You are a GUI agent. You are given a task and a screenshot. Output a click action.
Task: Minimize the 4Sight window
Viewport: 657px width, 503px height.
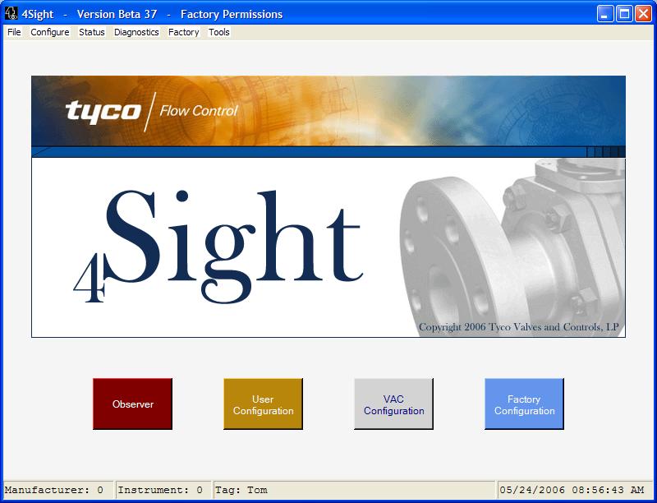point(604,14)
